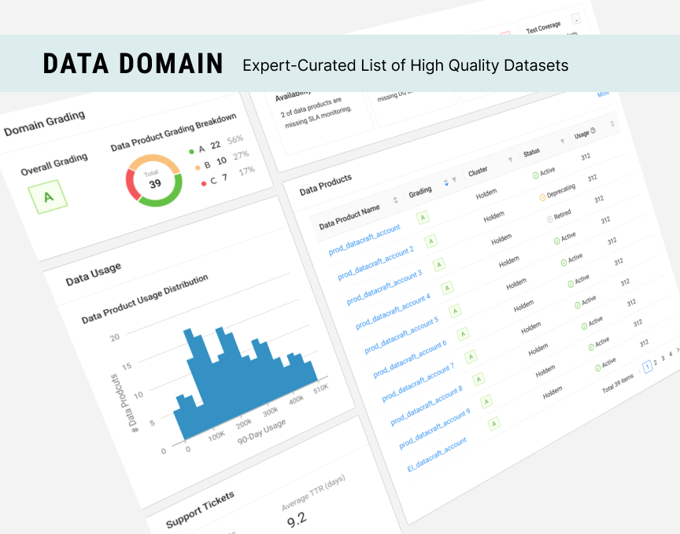Open the Status column filter funnel
680x534 pixels.
[563, 141]
